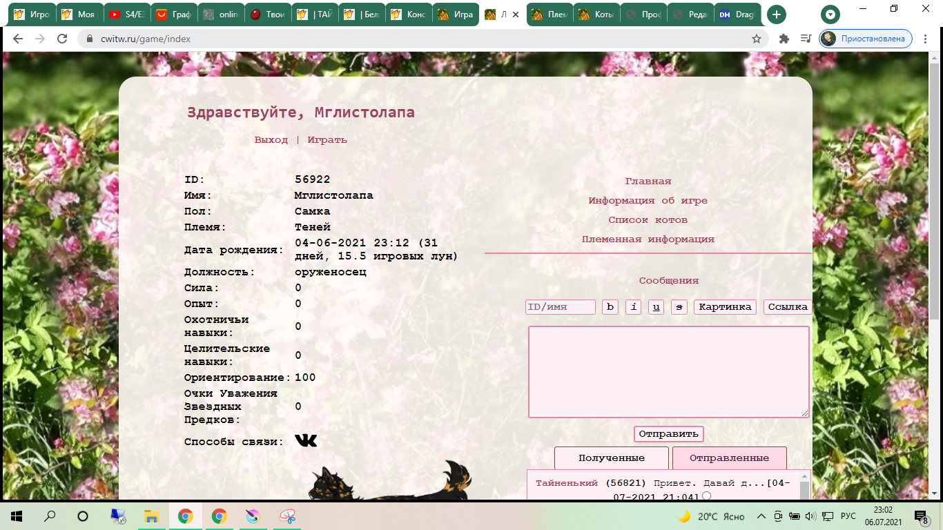This screenshot has width=943, height=530.
Task: Open the browser extensions puzzle icon
Action: 784,39
